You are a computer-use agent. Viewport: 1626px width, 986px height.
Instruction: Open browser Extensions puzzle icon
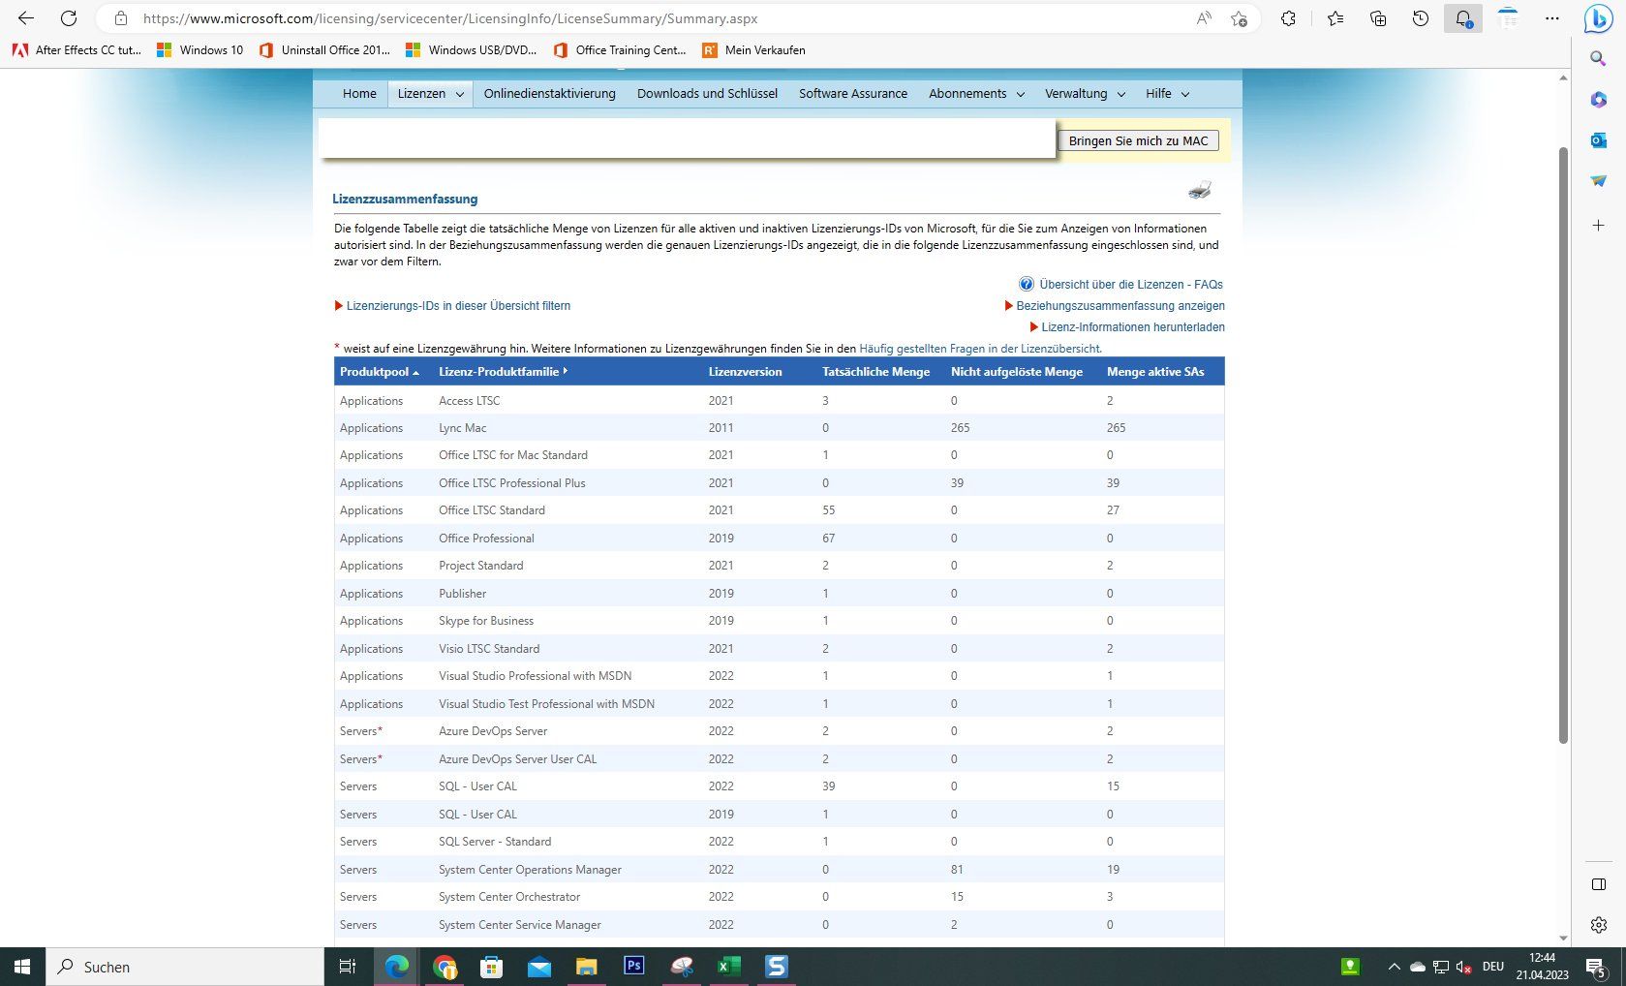pyautogui.click(x=1288, y=18)
